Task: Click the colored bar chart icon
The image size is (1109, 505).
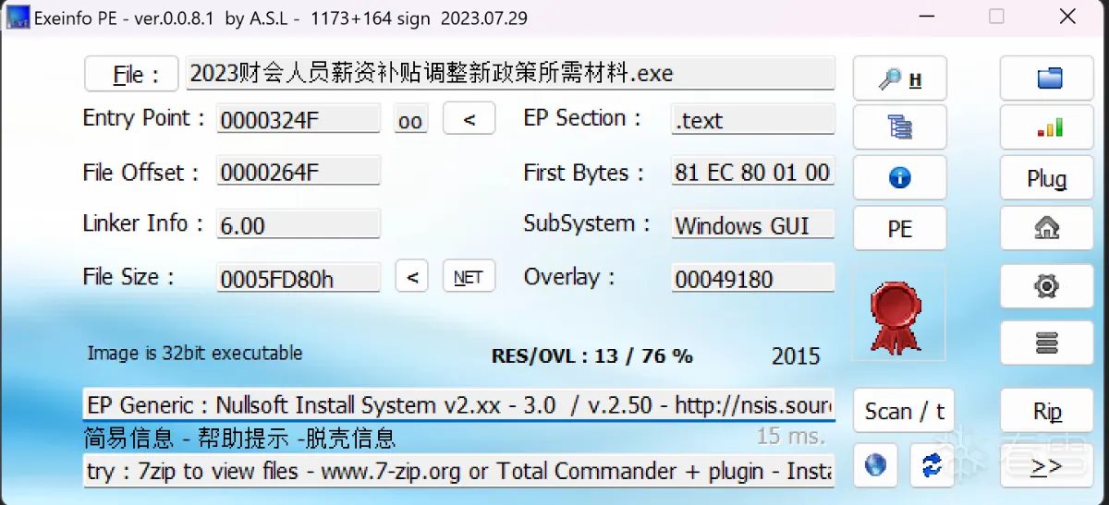Action: 1047,127
